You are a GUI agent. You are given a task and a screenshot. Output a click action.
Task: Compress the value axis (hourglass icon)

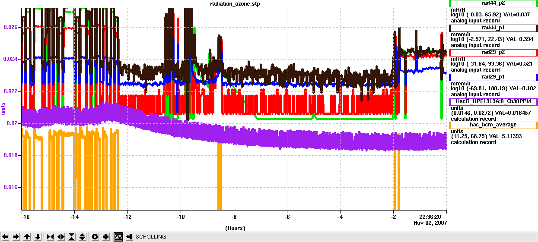(72, 237)
